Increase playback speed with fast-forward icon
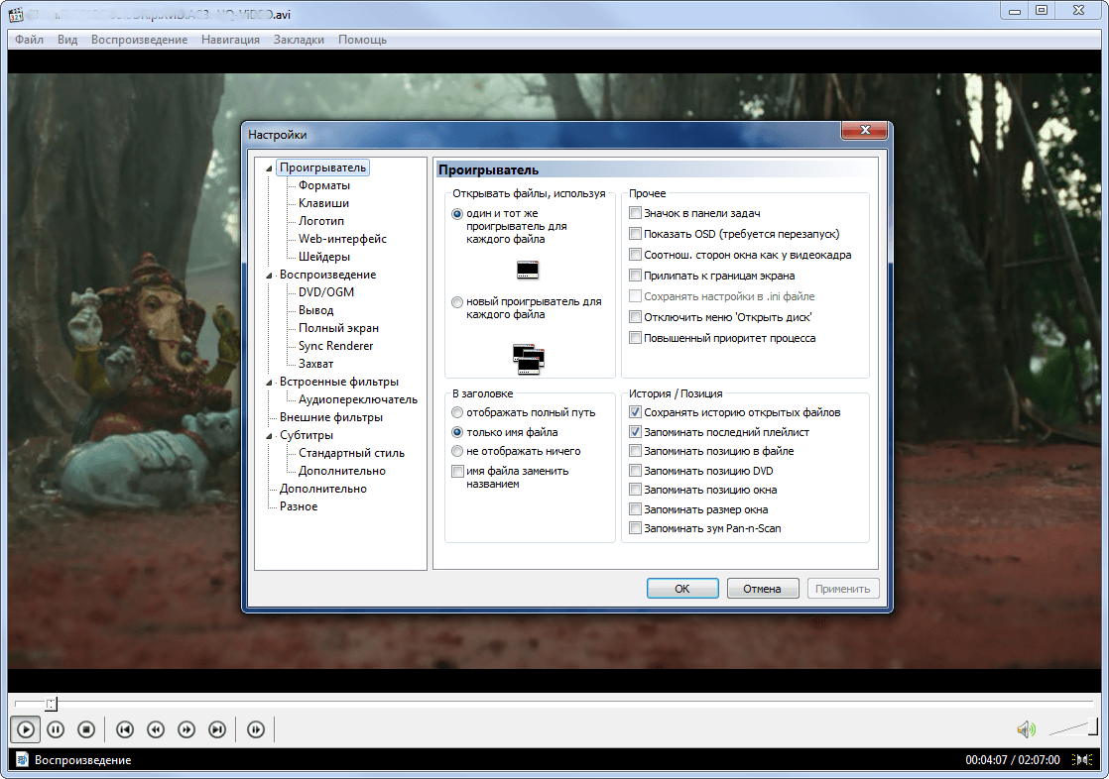The width and height of the screenshot is (1109, 779). tap(186, 729)
